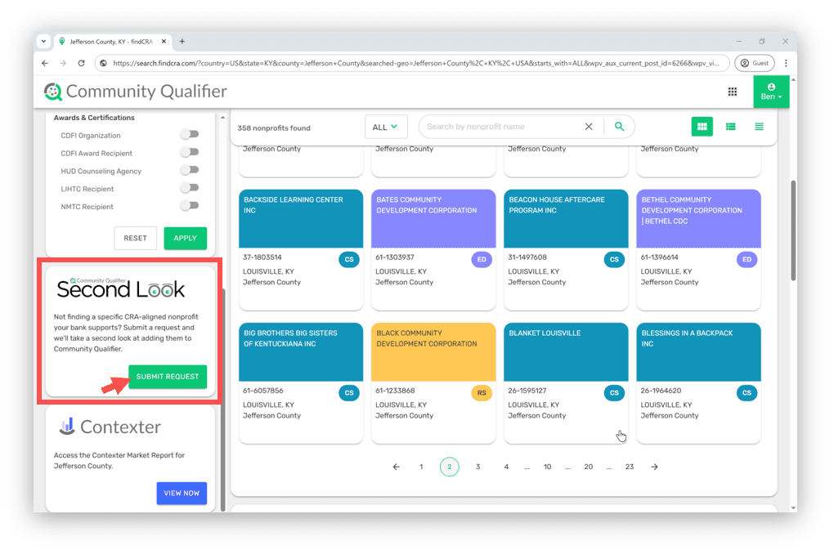This screenshot has width=834, height=550.
Task: Switch to detailed list view
Action: coord(731,127)
